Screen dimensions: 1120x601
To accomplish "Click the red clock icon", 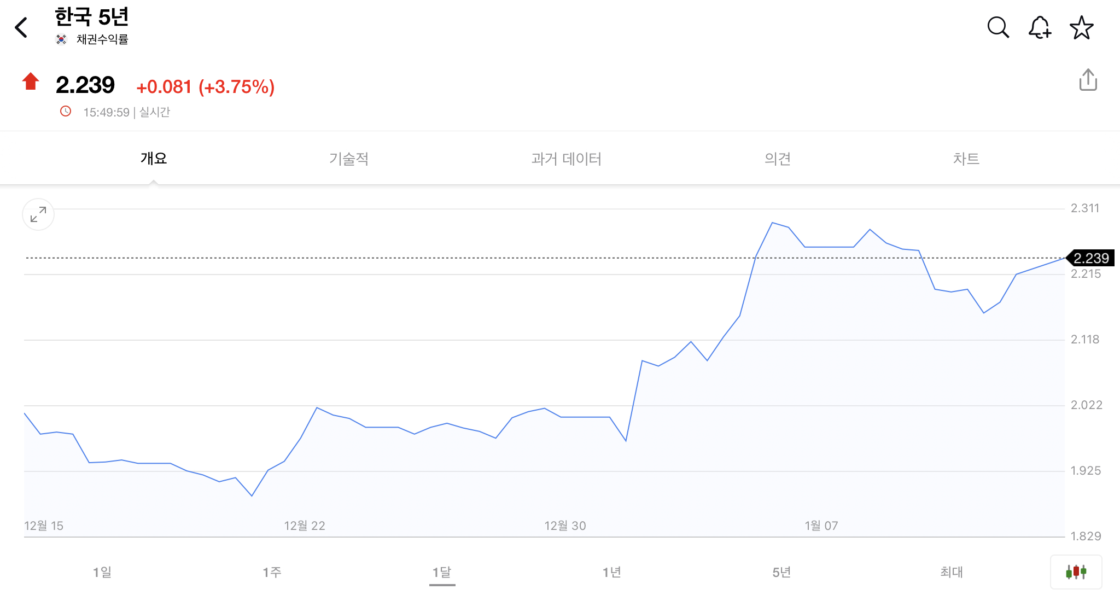I will tap(66, 112).
